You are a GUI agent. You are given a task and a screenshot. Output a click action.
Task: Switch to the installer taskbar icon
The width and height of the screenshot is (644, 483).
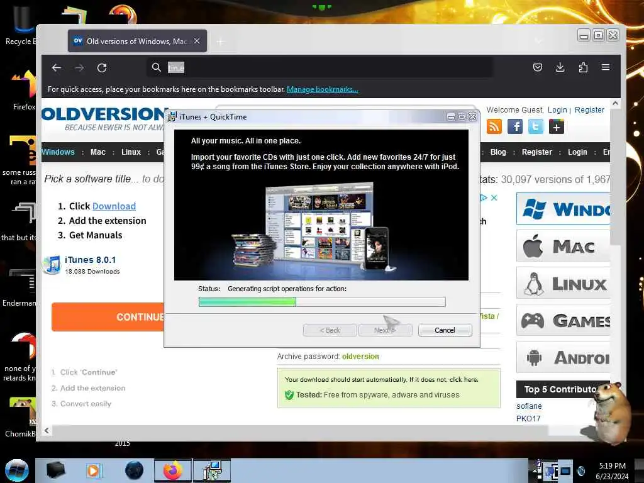pos(212,470)
